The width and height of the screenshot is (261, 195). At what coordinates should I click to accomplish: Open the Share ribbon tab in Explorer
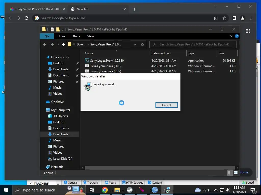click(x=76, y=36)
